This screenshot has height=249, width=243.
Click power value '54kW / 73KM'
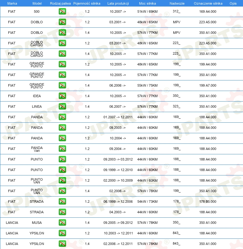click(148, 201)
